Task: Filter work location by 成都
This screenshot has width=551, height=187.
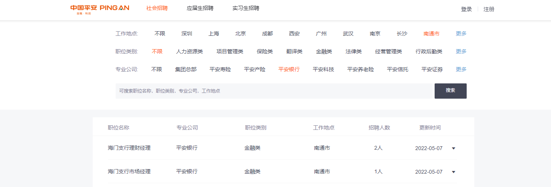Action: [x=267, y=34]
